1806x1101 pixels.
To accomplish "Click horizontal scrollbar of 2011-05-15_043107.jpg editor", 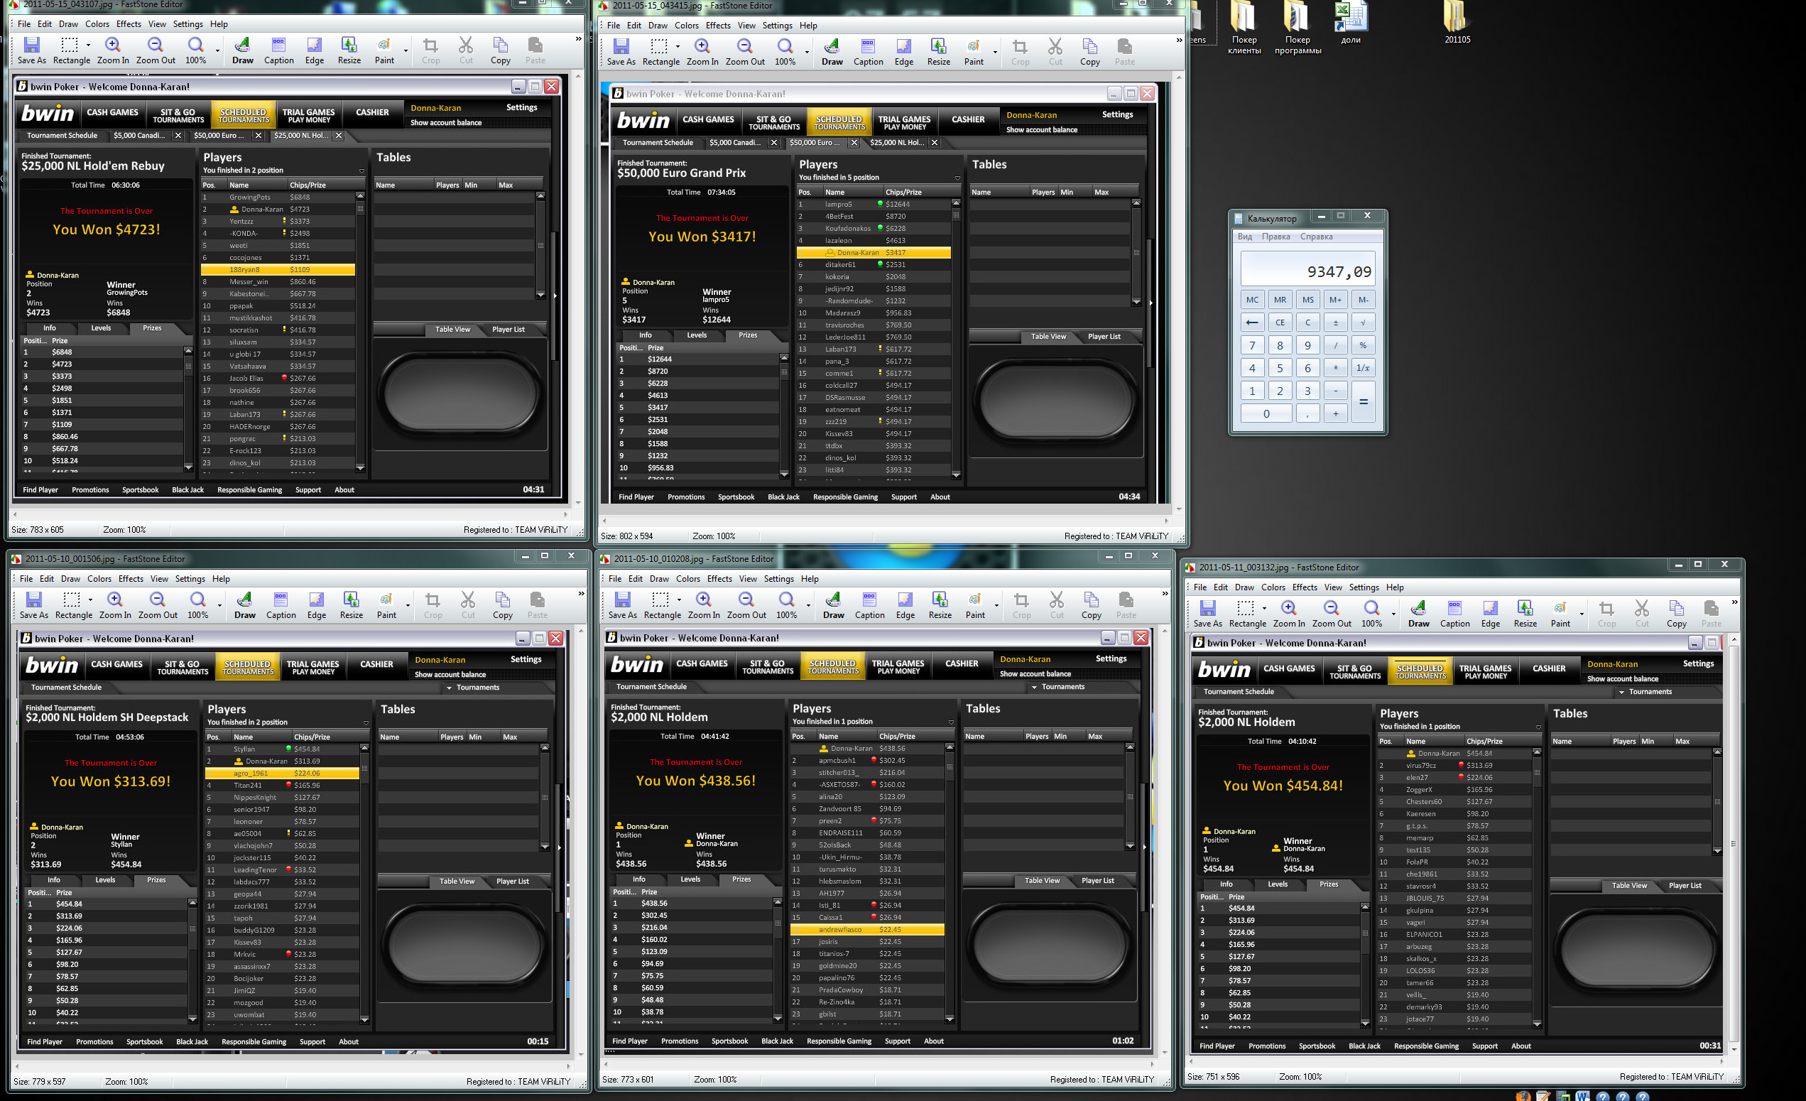I will 292,514.
